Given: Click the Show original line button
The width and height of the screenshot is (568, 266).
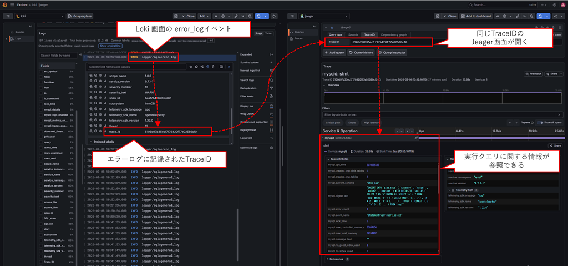Looking at the screenshot, I should click(111, 46).
